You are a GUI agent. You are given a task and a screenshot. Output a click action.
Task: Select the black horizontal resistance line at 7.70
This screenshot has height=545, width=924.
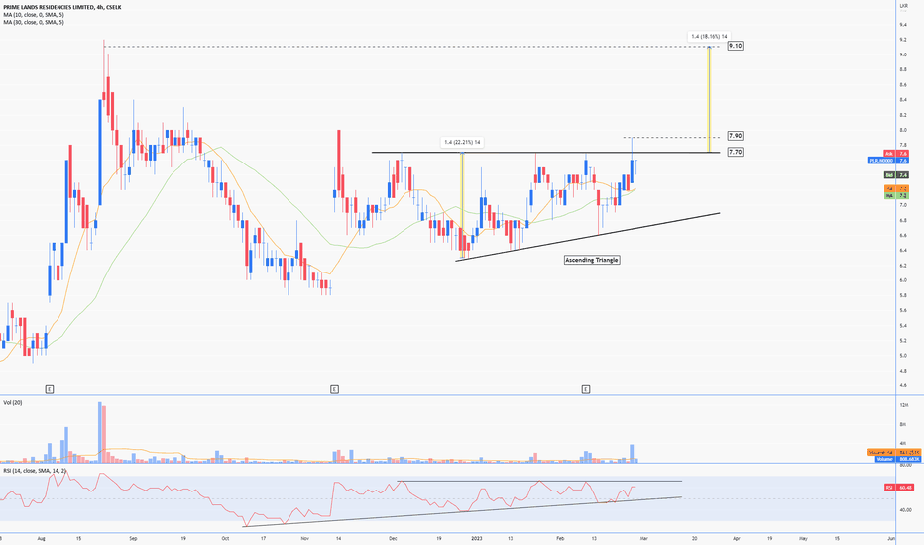pos(545,152)
